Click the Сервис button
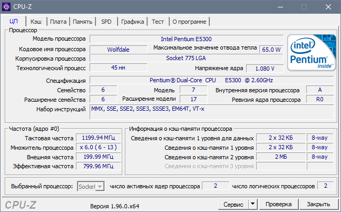Image resolution: width=341 pixels, height=212 pixels. click(x=233, y=204)
